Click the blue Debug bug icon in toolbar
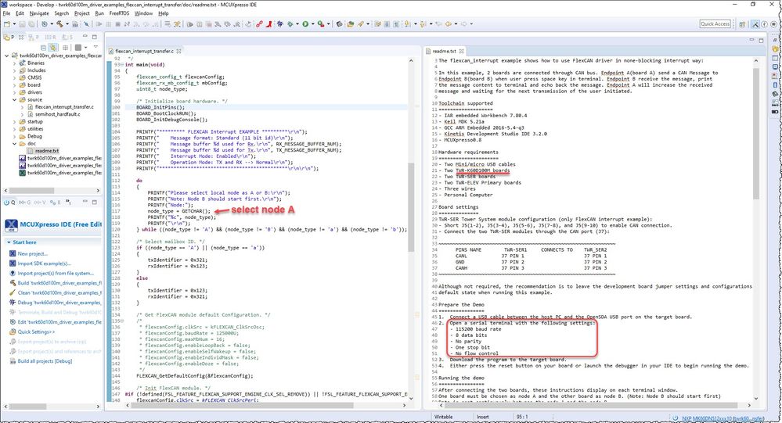 click(x=280, y=24)
